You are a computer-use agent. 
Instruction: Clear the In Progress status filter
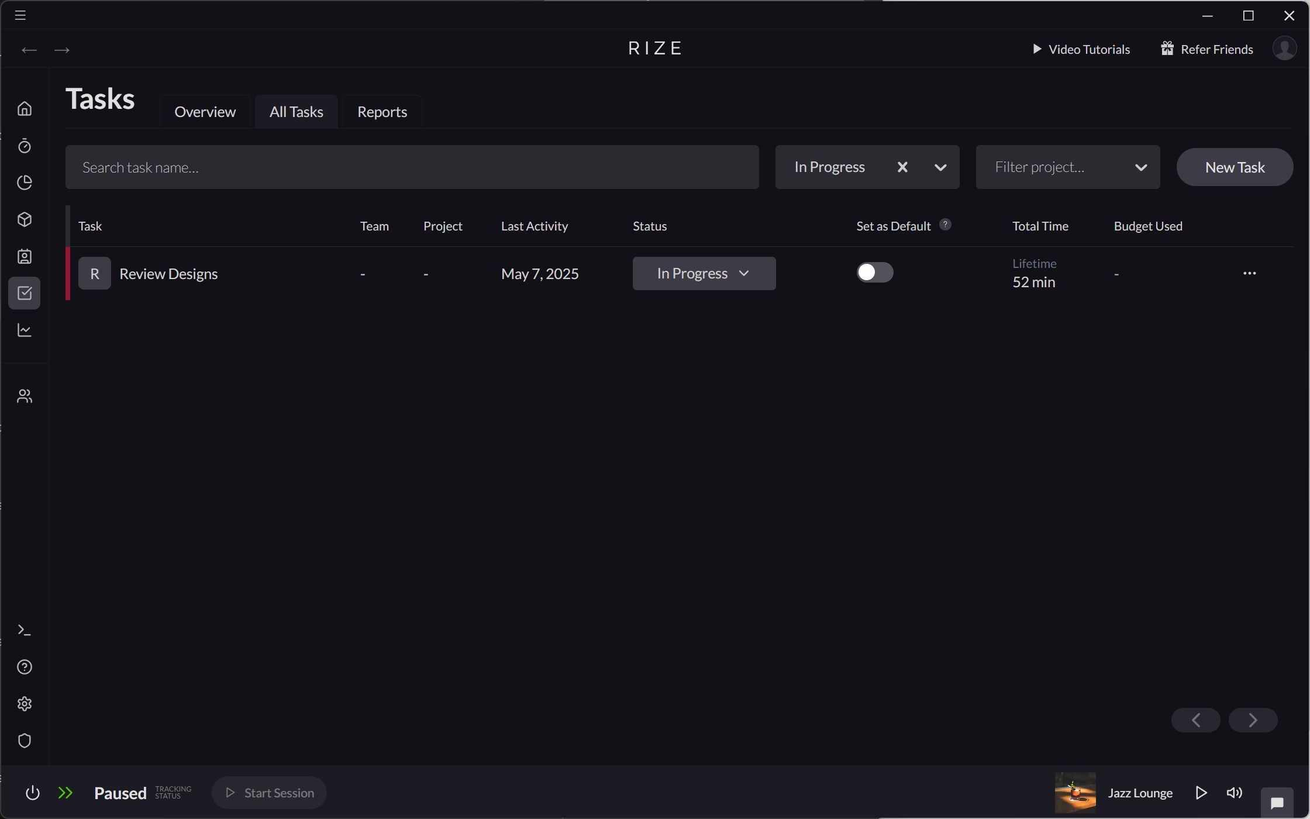click(x=902, y=167)
